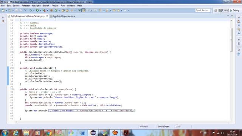The image size is (242, 136).
Task: Click the Debug bug toolbar icon
Action: [31, 10]
